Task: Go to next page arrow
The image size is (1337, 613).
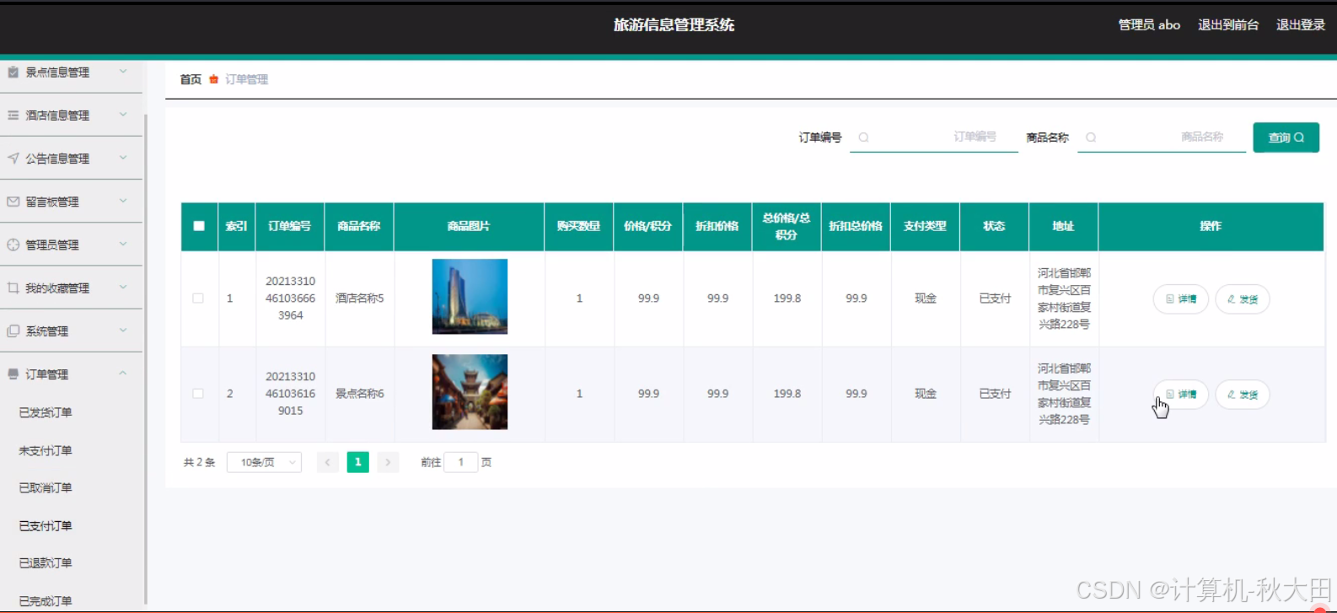Action: (388, 462)
